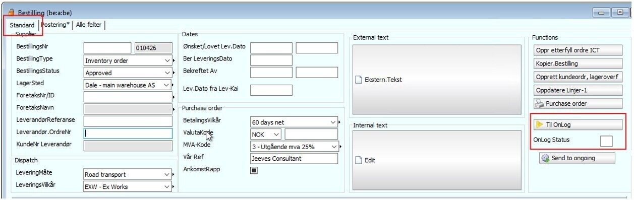This screenshot has height=200, width=634.
Task: Click Oppr etterfyll ordre ICT button
Action: (578, 50)
